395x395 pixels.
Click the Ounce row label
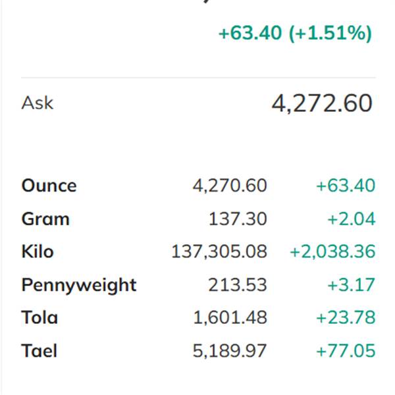pos(49,186)
